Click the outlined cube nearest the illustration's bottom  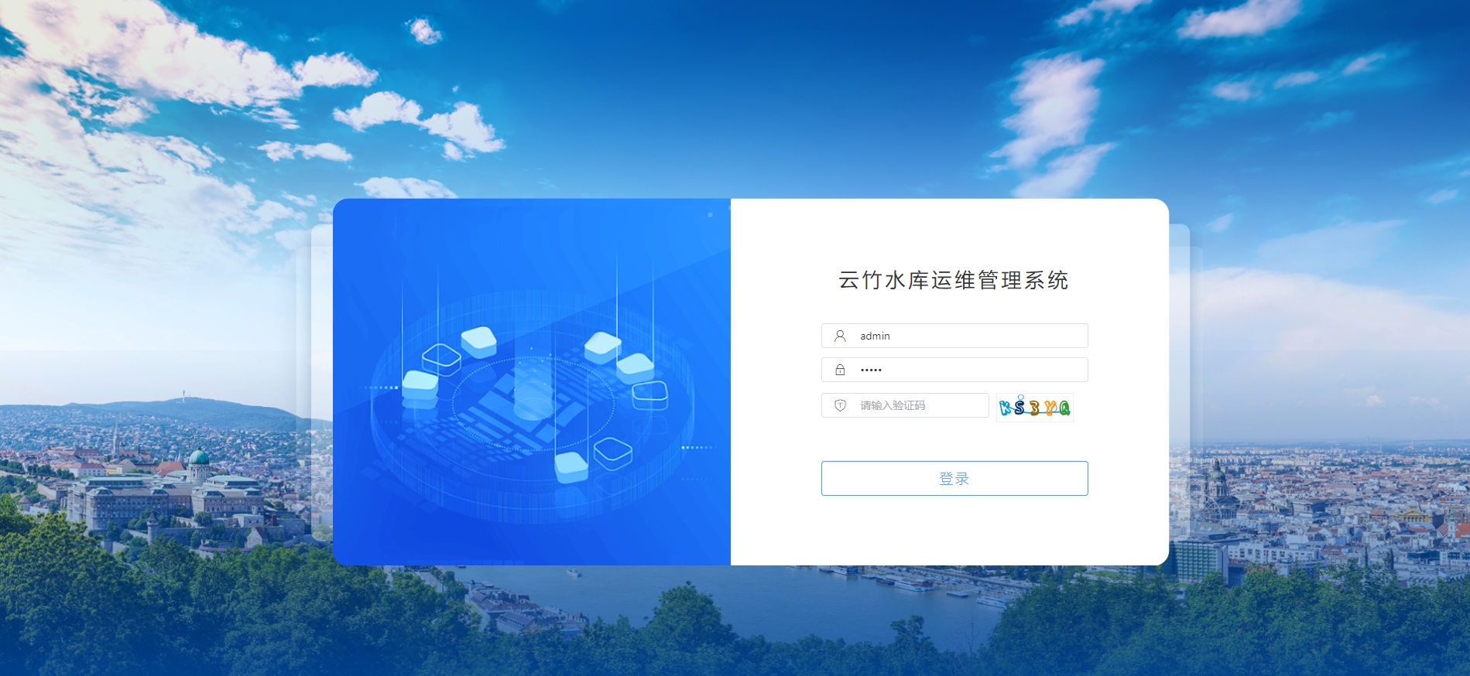click(613, 452)
